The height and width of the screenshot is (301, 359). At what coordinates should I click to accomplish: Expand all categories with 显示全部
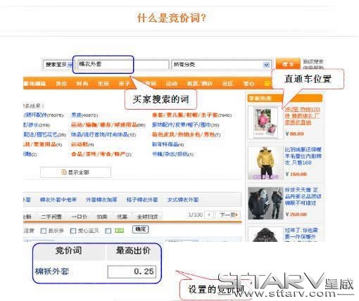click(x=75, y=172)
